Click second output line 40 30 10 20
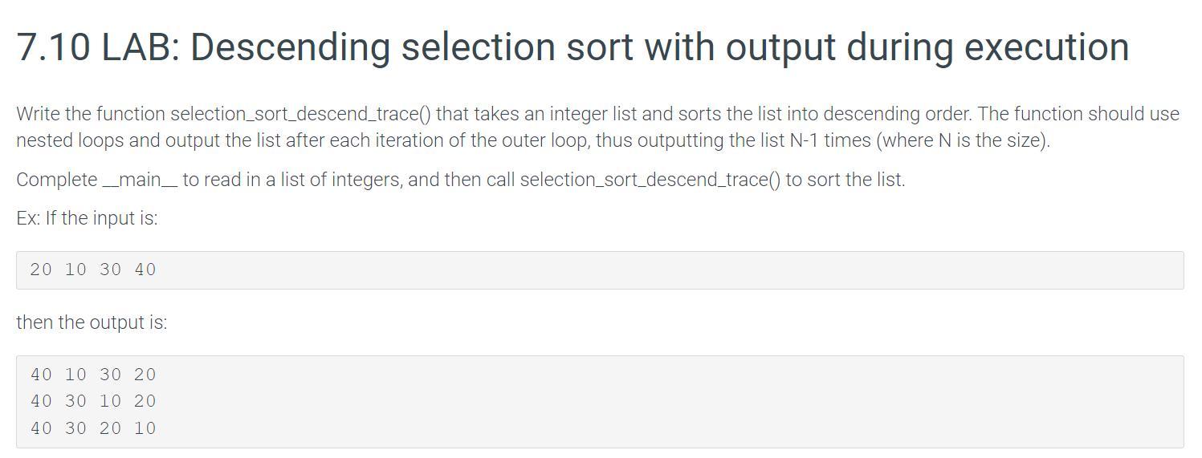This screenshot has width=1202, height=458. point(93,401)
